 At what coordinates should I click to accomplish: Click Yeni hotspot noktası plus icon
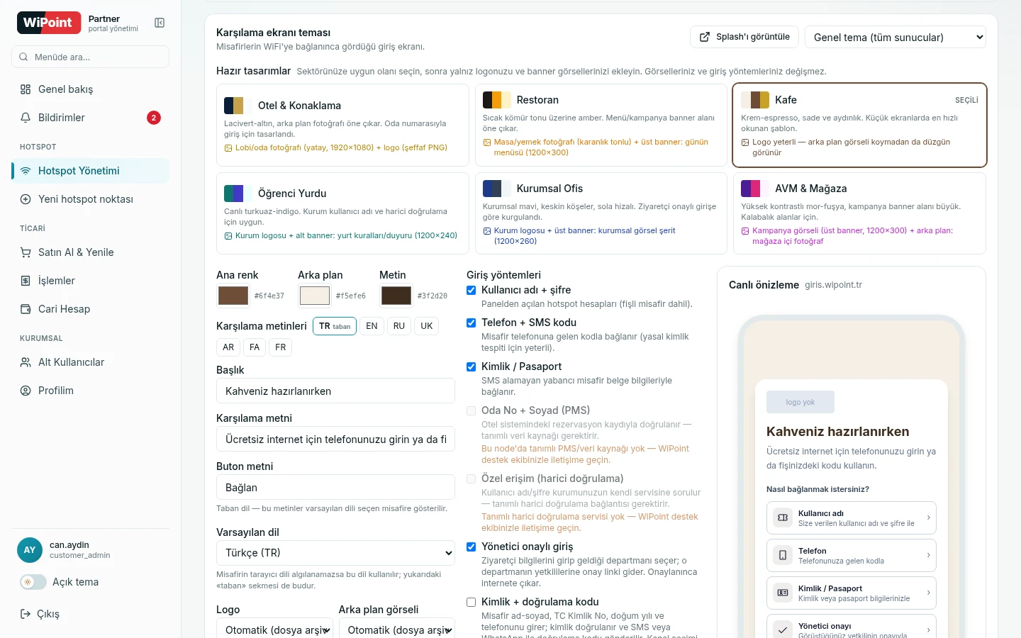click(26, 199)
